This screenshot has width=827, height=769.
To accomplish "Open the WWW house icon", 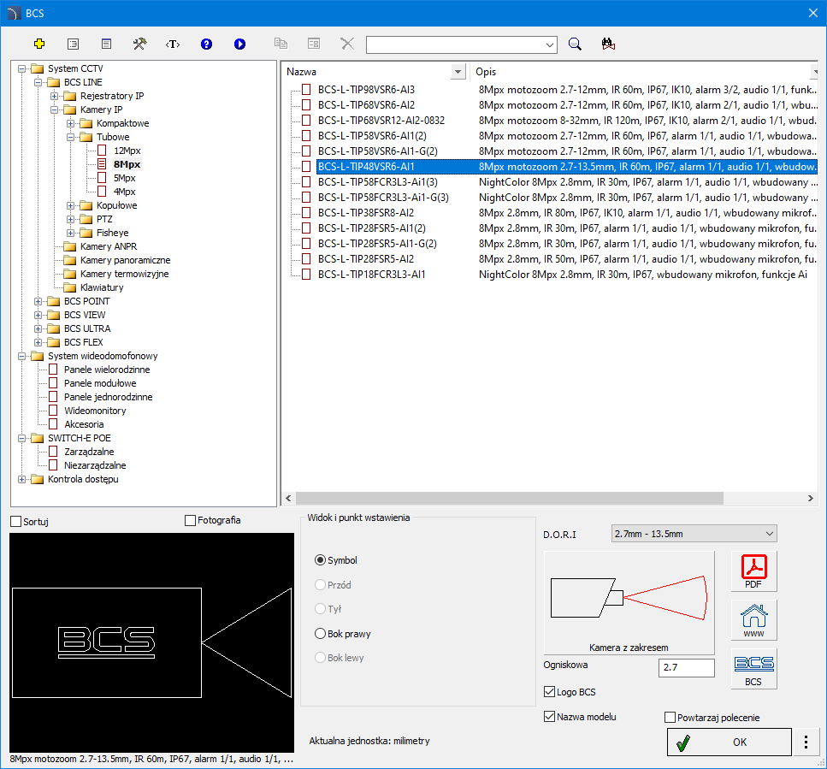I will click(x=753, y=620).
